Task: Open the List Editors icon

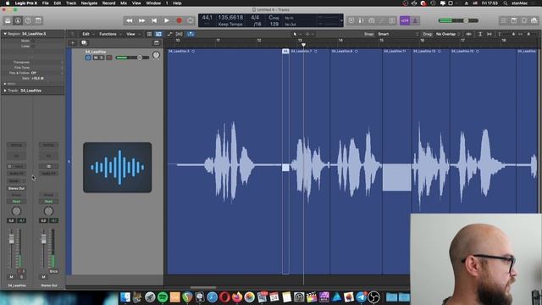Action: click(504, 20)
